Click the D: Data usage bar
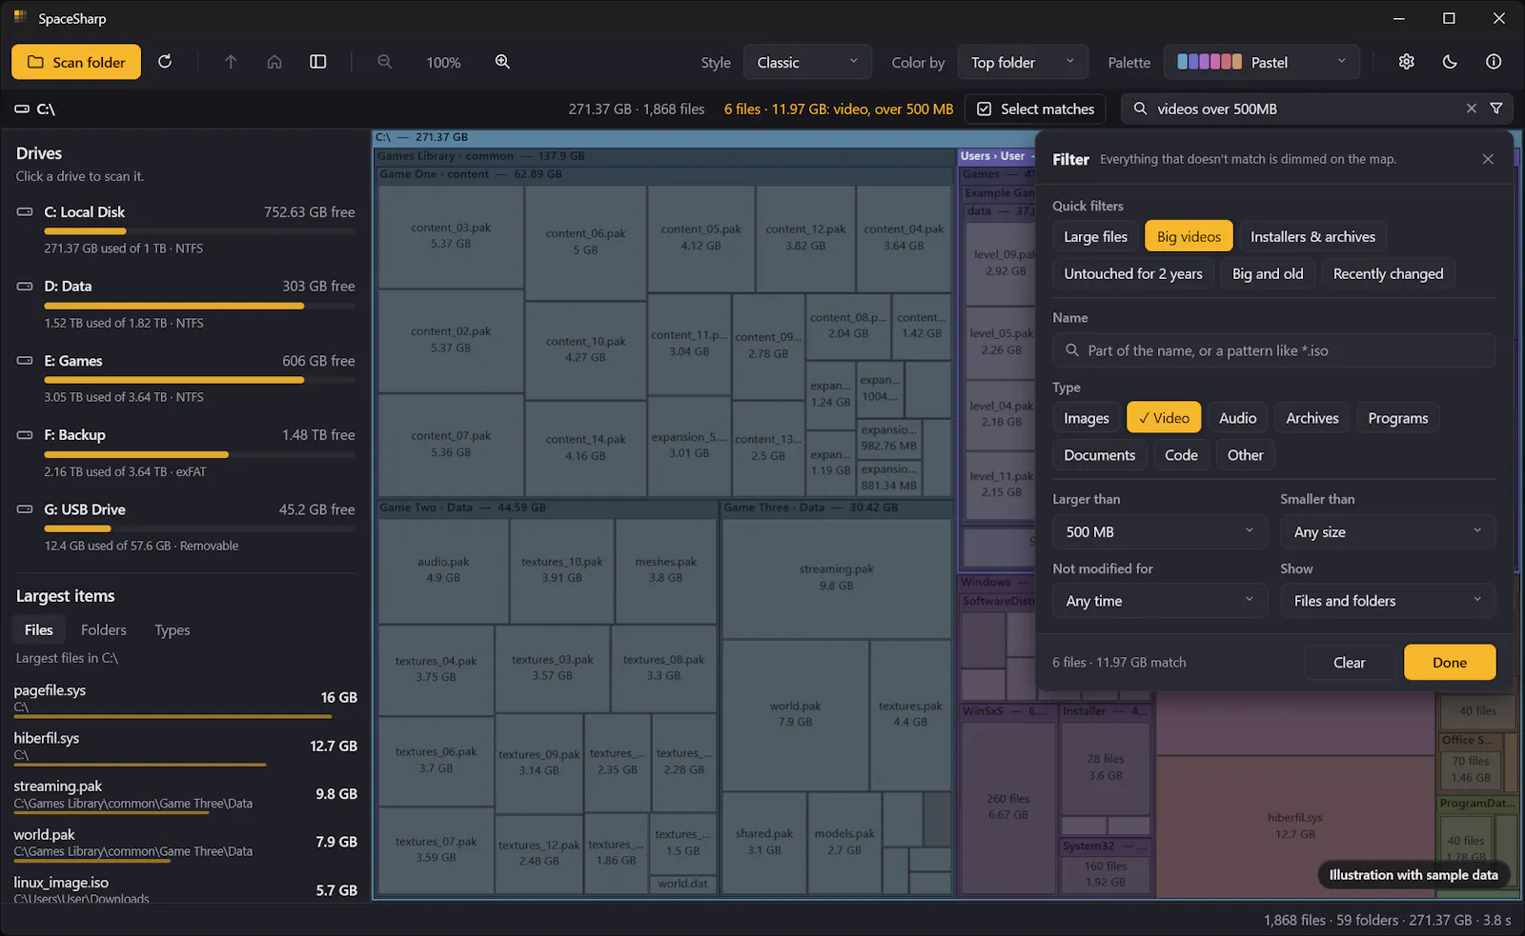 point(199,306)
